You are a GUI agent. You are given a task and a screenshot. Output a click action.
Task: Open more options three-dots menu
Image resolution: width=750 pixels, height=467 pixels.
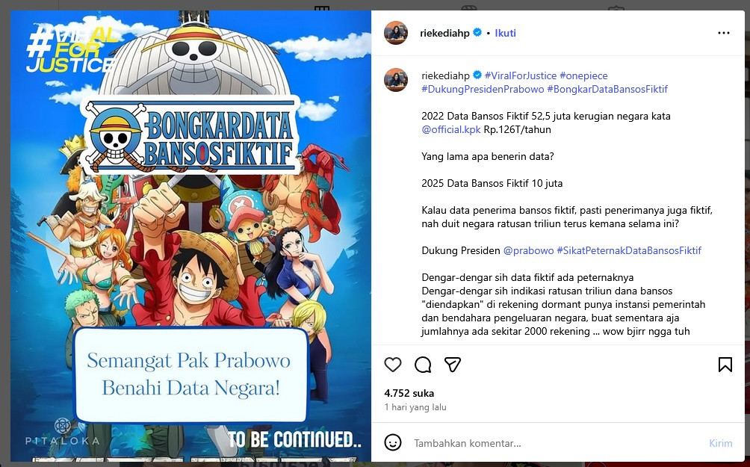(724, 33)
